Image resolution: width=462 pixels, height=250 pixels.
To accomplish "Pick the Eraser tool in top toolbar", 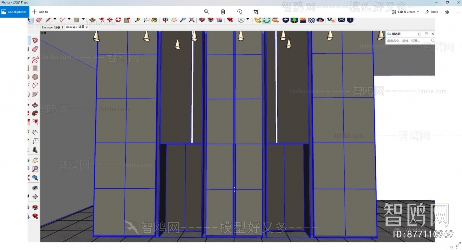I will coord(39,20).
